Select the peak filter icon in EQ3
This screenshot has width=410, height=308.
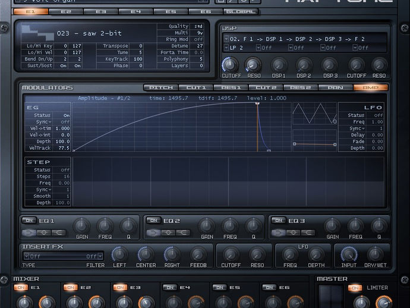(x=293, y=232)
